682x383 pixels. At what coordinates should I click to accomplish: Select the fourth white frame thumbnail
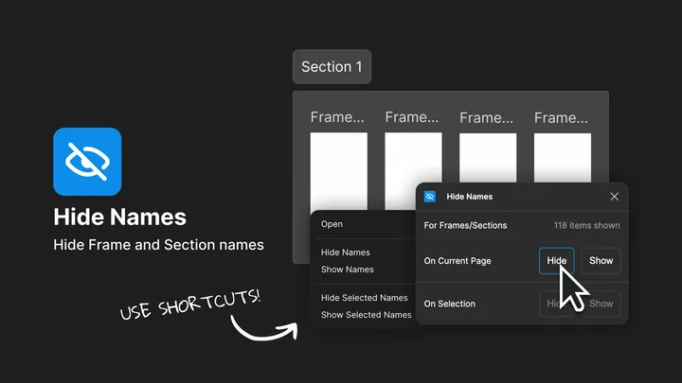[x=563, y=158]
